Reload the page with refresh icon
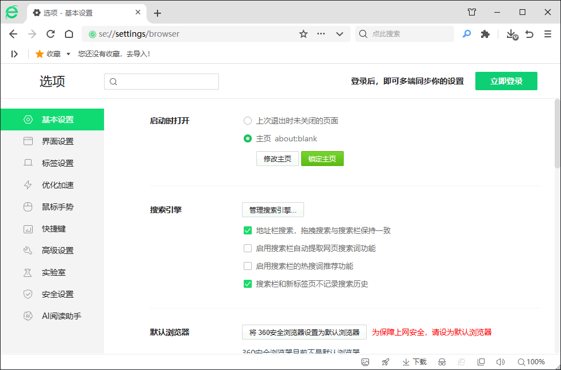 point(51,34)
